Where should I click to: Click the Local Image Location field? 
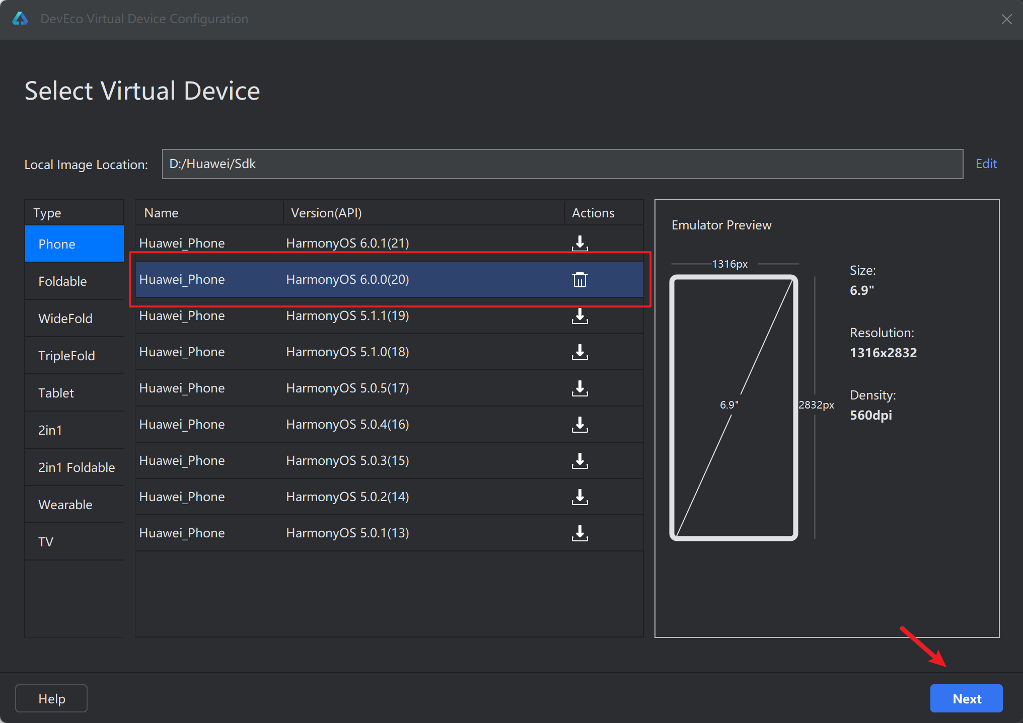tap(562, 164)
